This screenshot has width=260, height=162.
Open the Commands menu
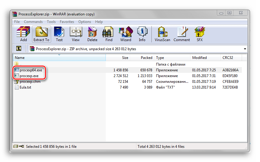(33, 22)
